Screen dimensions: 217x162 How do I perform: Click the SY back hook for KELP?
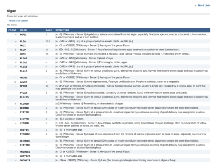pos(47,50)
